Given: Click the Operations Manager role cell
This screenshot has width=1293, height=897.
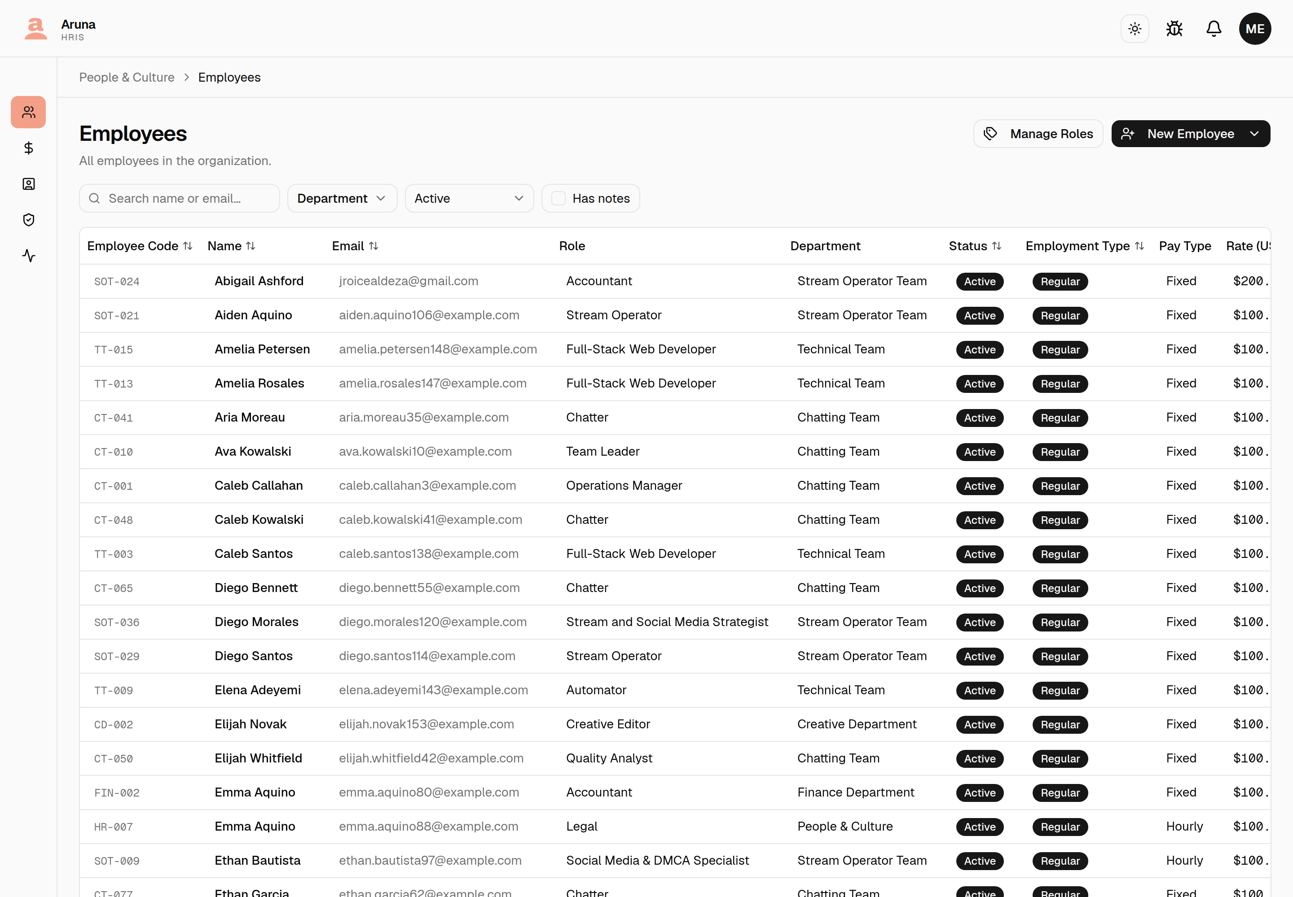Looking at the screenshot, I should point(624,486).
